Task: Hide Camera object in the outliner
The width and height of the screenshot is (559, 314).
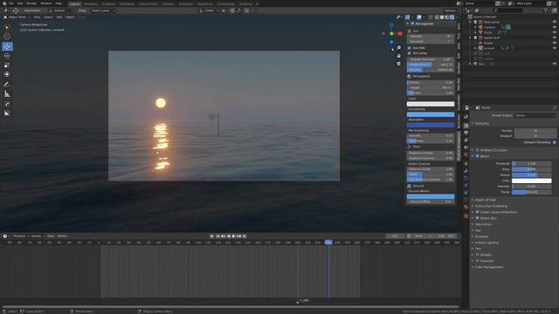Action: pos(555,27)
